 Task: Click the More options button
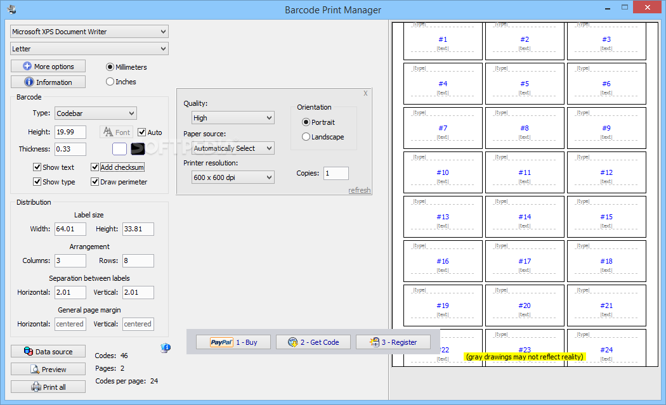(x=48, y=66)
